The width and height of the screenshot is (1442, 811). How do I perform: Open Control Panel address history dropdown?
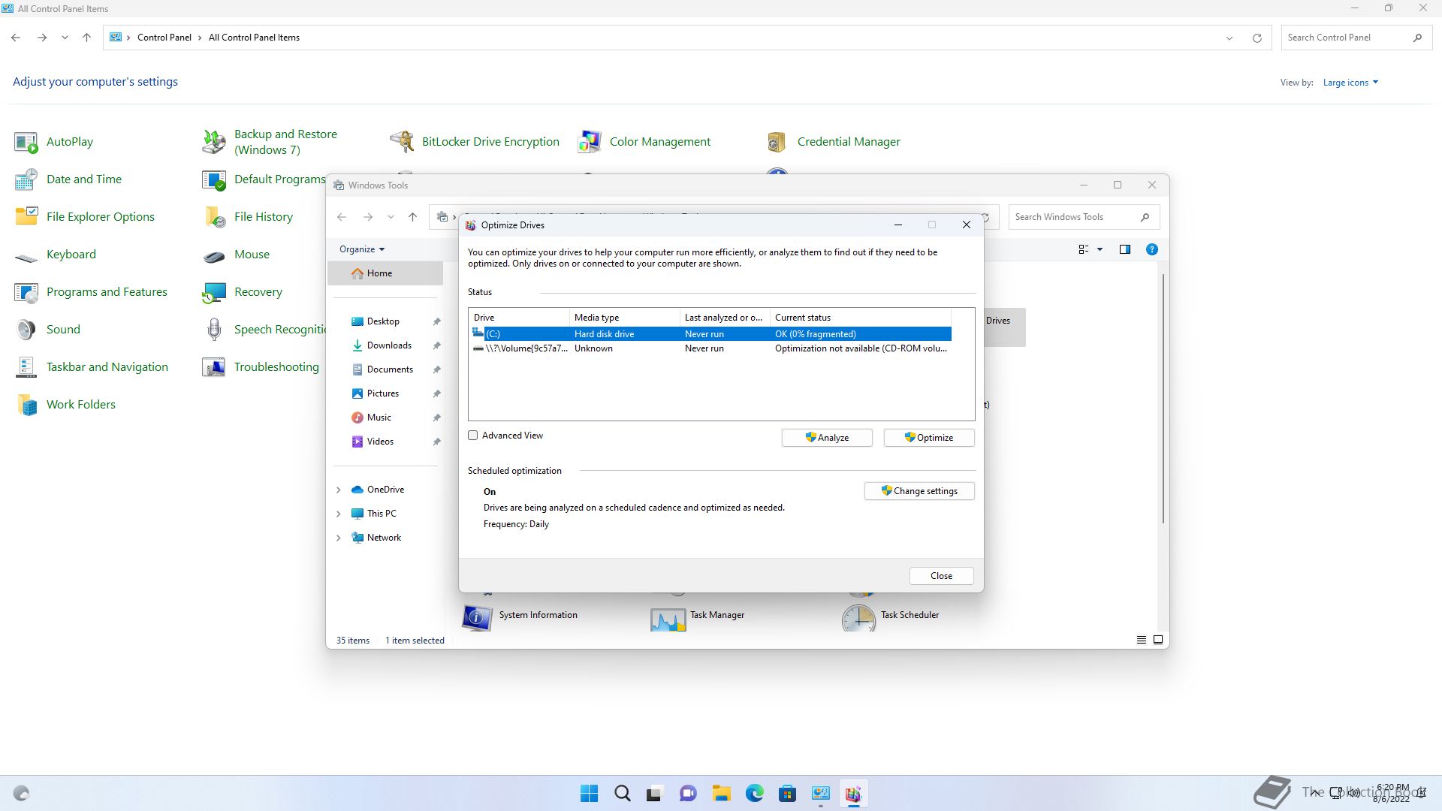pyautogui.click(x=1229, y=38)
